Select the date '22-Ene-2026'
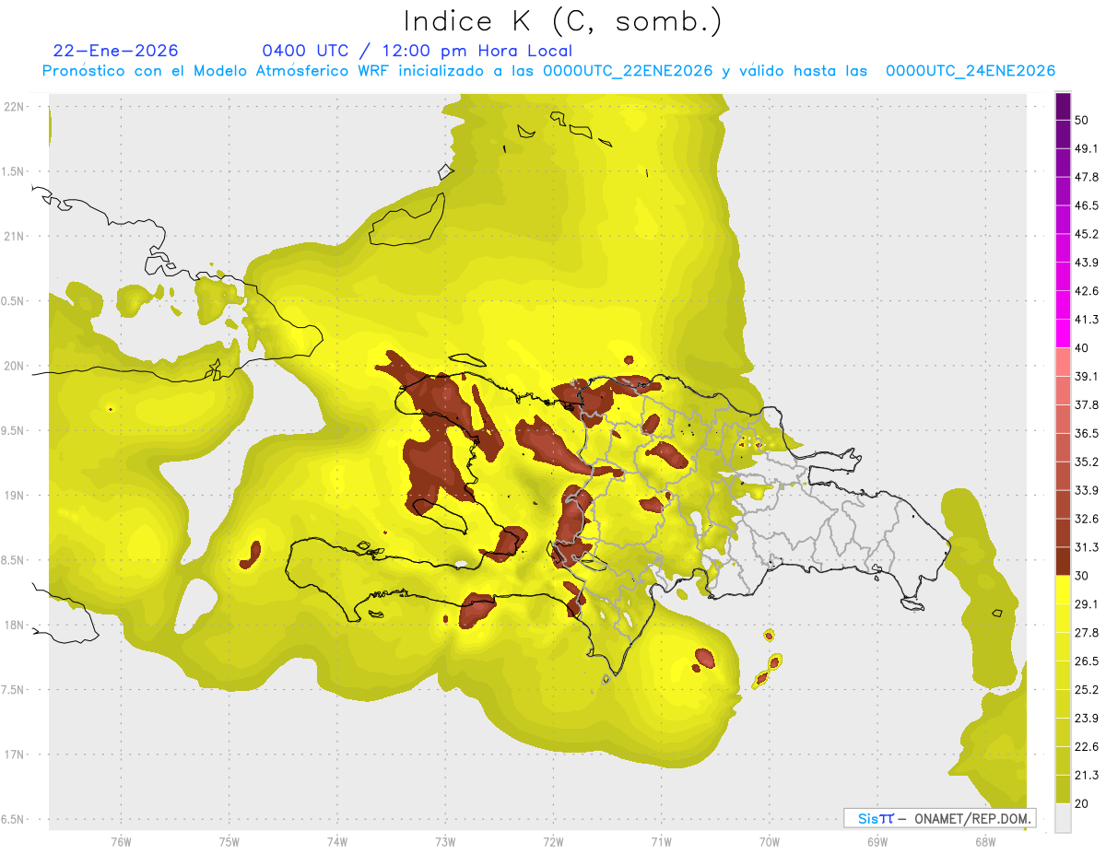Viewport: 1106px width, 854px height. click(x=116, y=51)
